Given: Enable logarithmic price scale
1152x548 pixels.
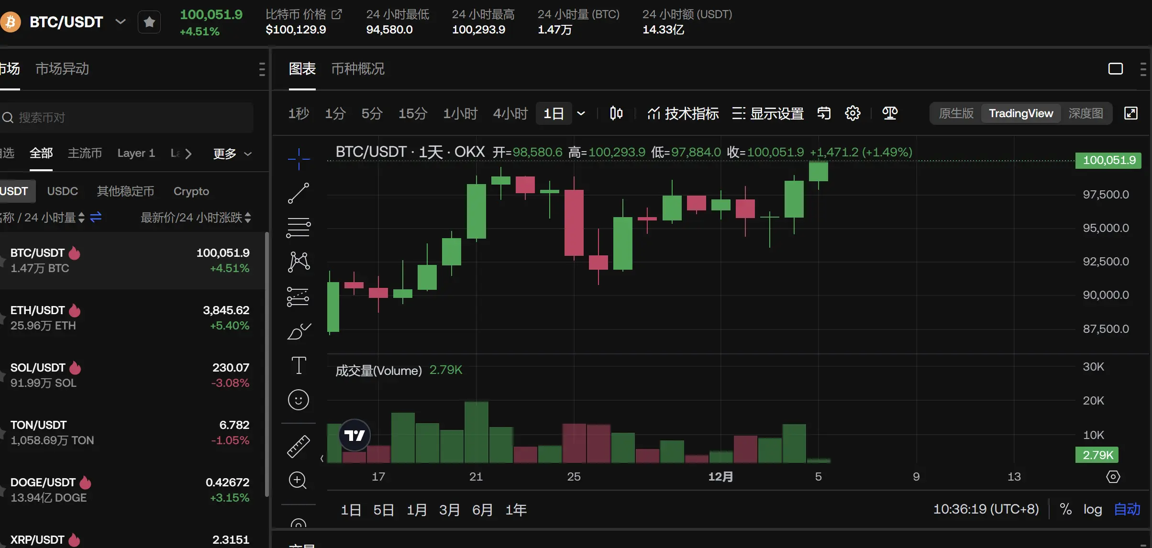Looking at the screenshot, I should 1093,509.
